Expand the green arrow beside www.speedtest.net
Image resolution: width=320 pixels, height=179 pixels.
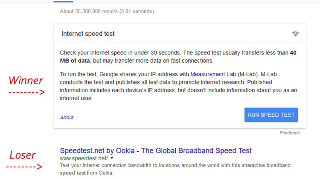pos(112,158)
